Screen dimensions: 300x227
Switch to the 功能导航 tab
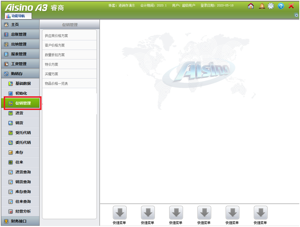coord(18,16)
